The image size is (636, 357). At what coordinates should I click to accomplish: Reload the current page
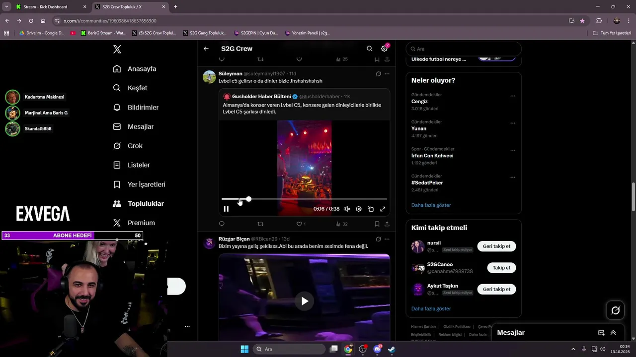click(31, 21)
